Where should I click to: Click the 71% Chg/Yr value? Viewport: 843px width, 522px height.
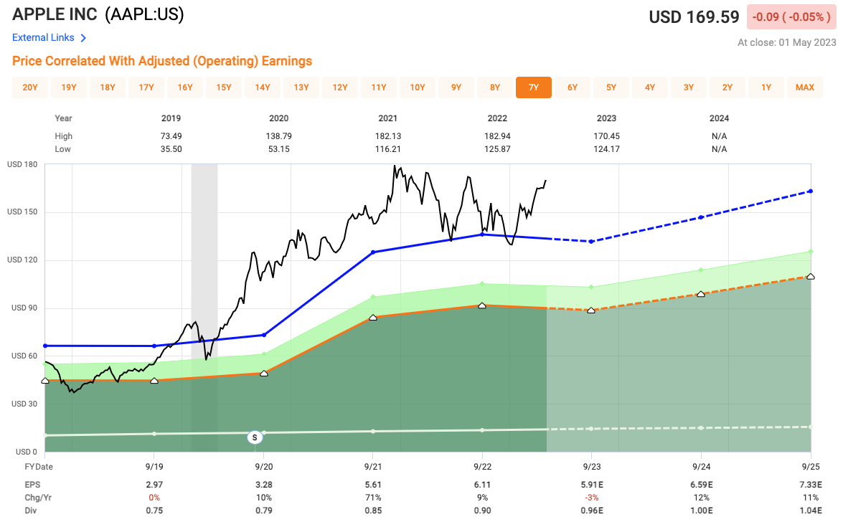click(x=373, y=498)
